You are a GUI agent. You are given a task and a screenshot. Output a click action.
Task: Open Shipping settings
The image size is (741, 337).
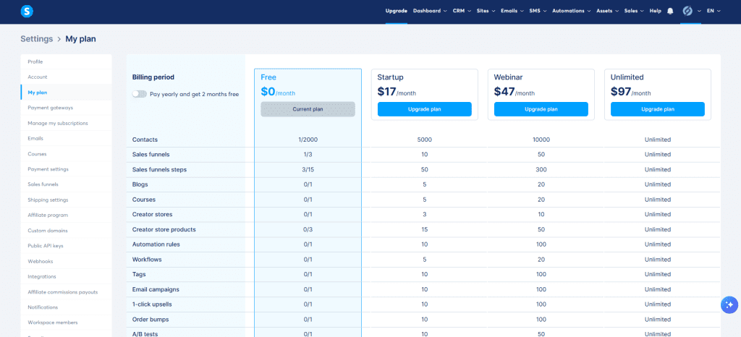(66, 200)
